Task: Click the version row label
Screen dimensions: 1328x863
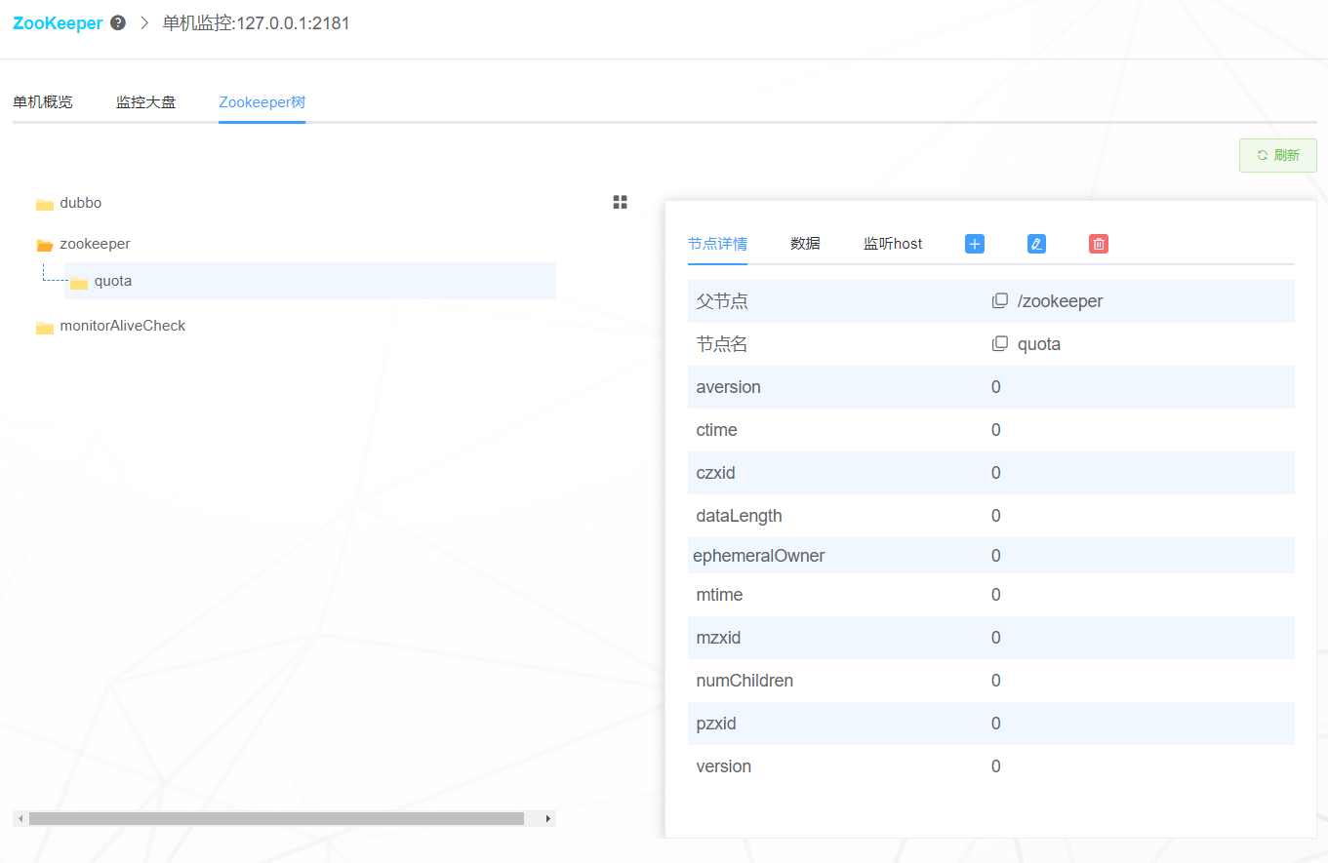Action: click(x=723, y=766)
